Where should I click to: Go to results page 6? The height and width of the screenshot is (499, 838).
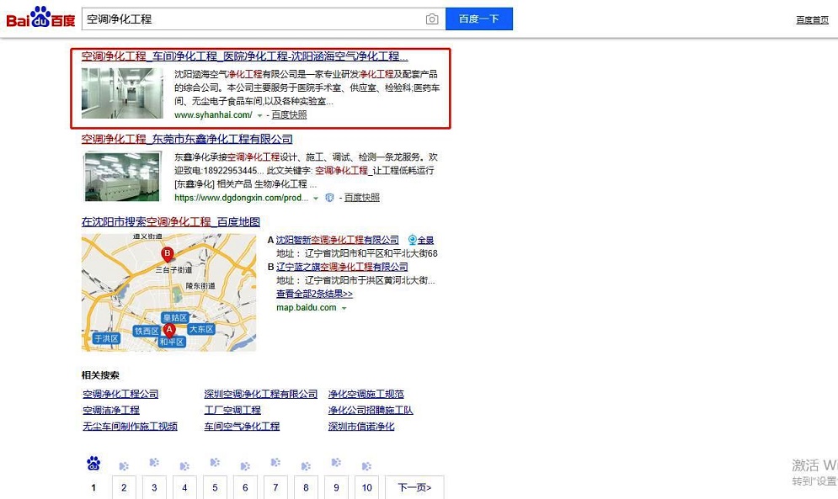coord(245,487)
